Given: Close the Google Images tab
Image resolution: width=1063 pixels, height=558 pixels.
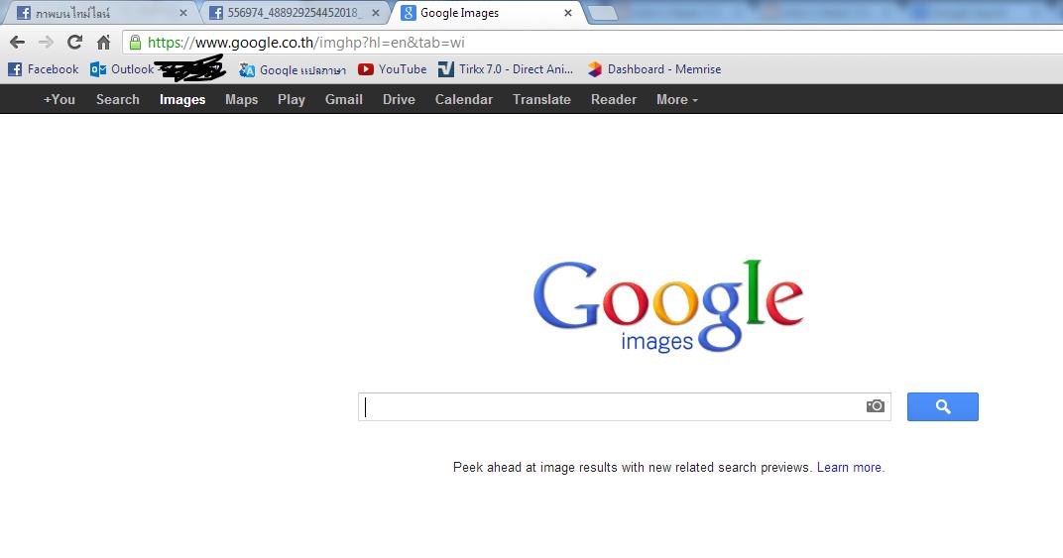Looking at the screenshot, I should coord(568,13).
